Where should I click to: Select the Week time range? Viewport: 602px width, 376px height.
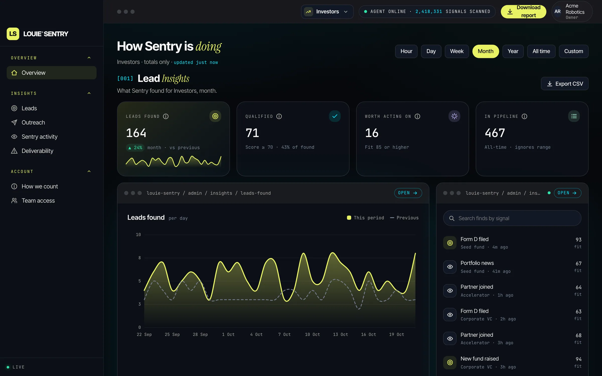pos(457,51)
